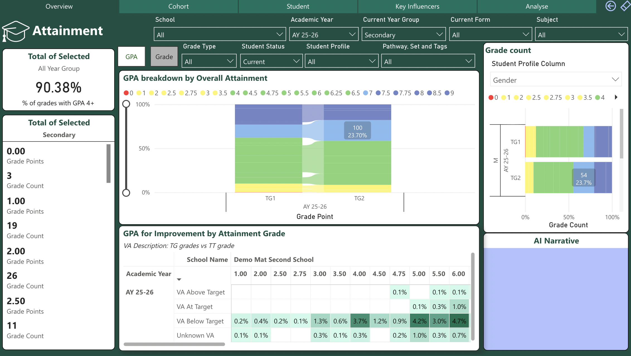
Task: Click the Overview navigation button
Action: 59,6
